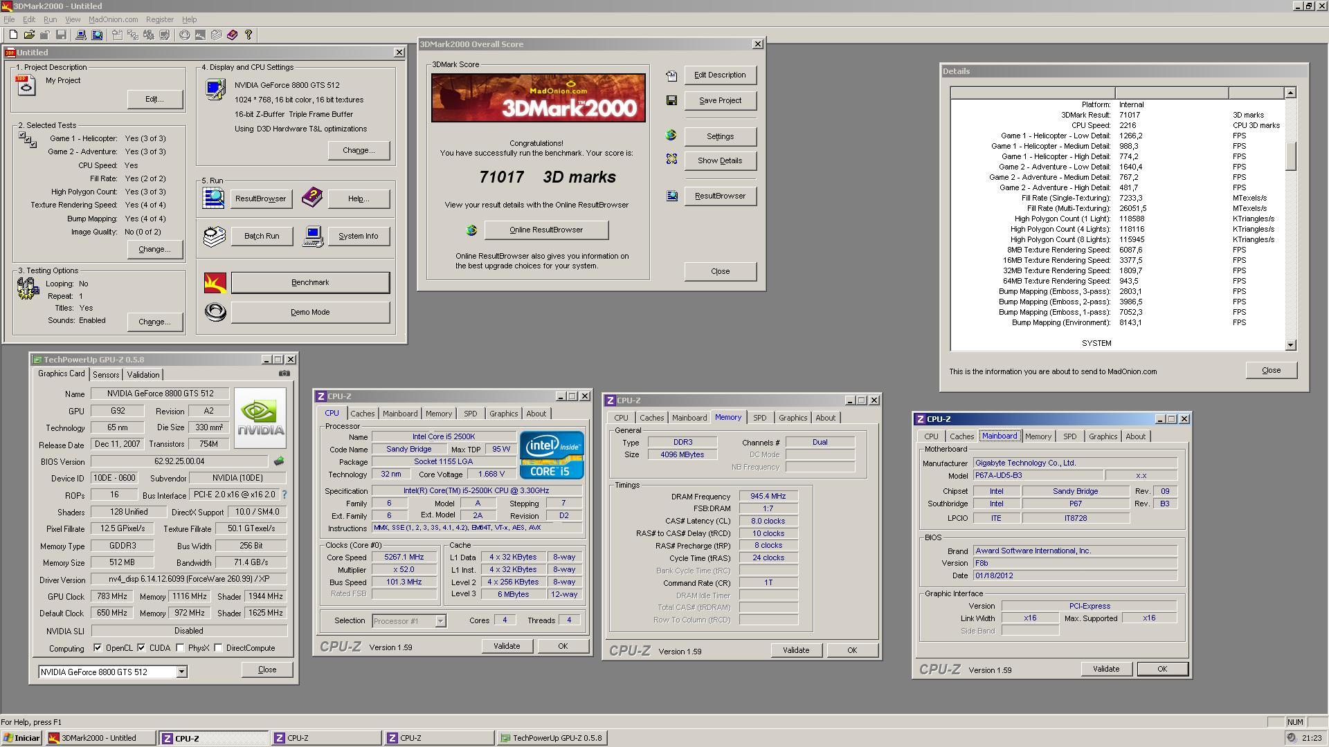Click the System Info computer icon in Run section
The width and height of the screenshot is (1329, 747).
coord(313,236)
